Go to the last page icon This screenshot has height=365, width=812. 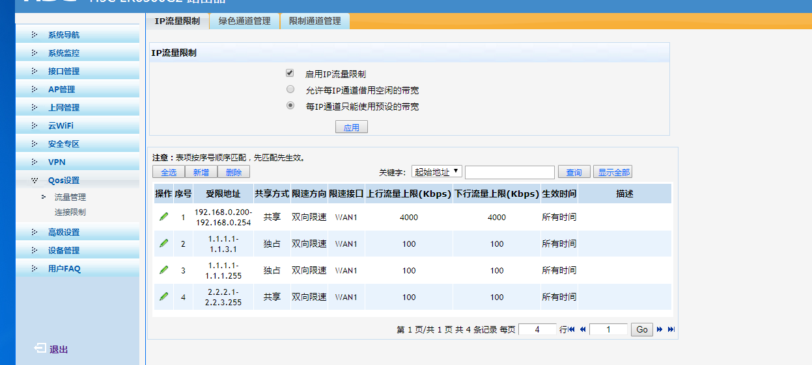[671, 329]
